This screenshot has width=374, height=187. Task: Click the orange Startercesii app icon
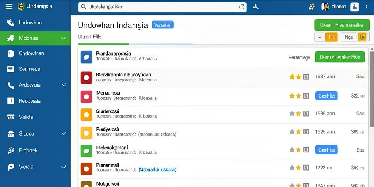coord(86,115)
